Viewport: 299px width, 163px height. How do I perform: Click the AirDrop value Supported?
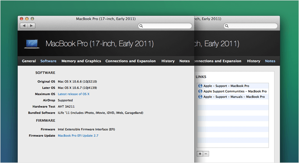65,100
